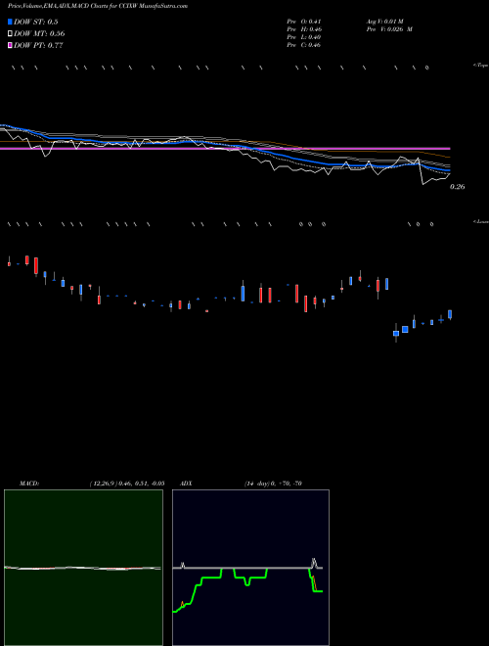Viewport: 489px width, 646px height.
Task: Click the ADX (14 day) values text
Action: pyautogui.click(x=273, y=484)
